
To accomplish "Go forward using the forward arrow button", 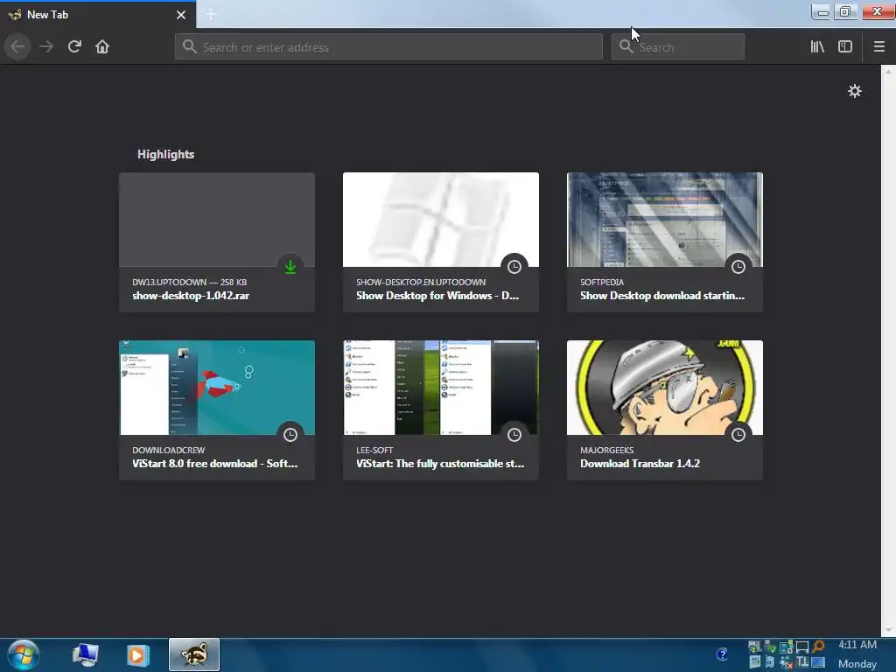I will (x=46, y=46).
